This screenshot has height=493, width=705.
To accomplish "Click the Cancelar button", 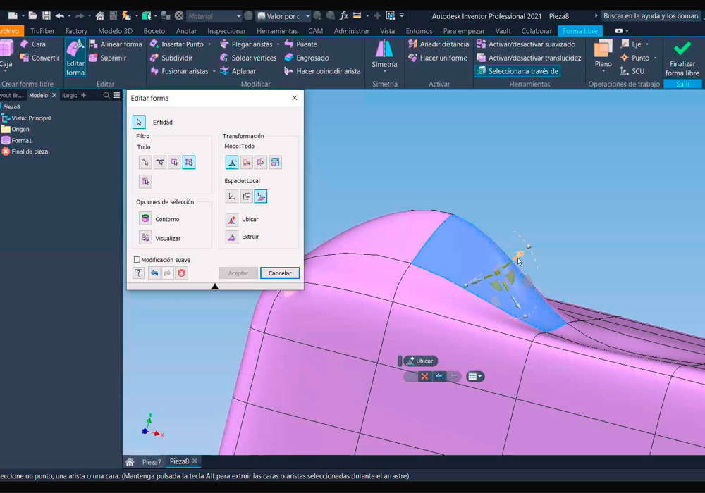I will pyautogui.click(x=280, y=273).
